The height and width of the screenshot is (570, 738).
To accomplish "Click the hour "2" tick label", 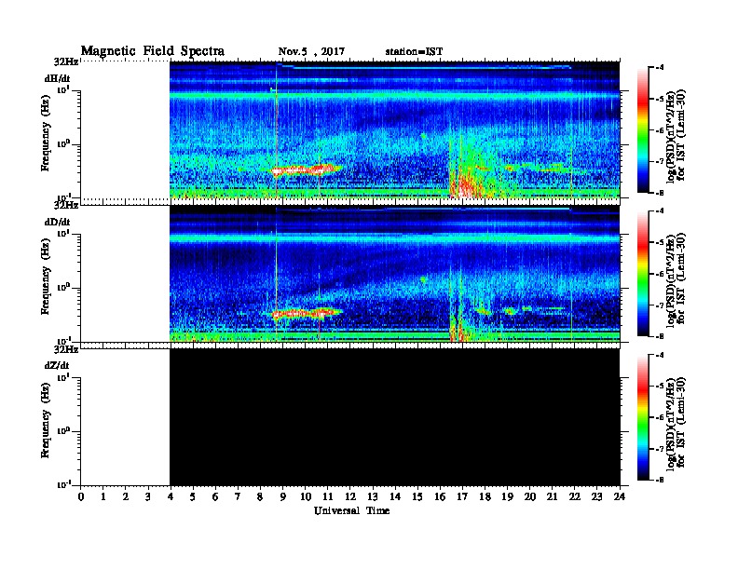I will (x=126, y=496).
